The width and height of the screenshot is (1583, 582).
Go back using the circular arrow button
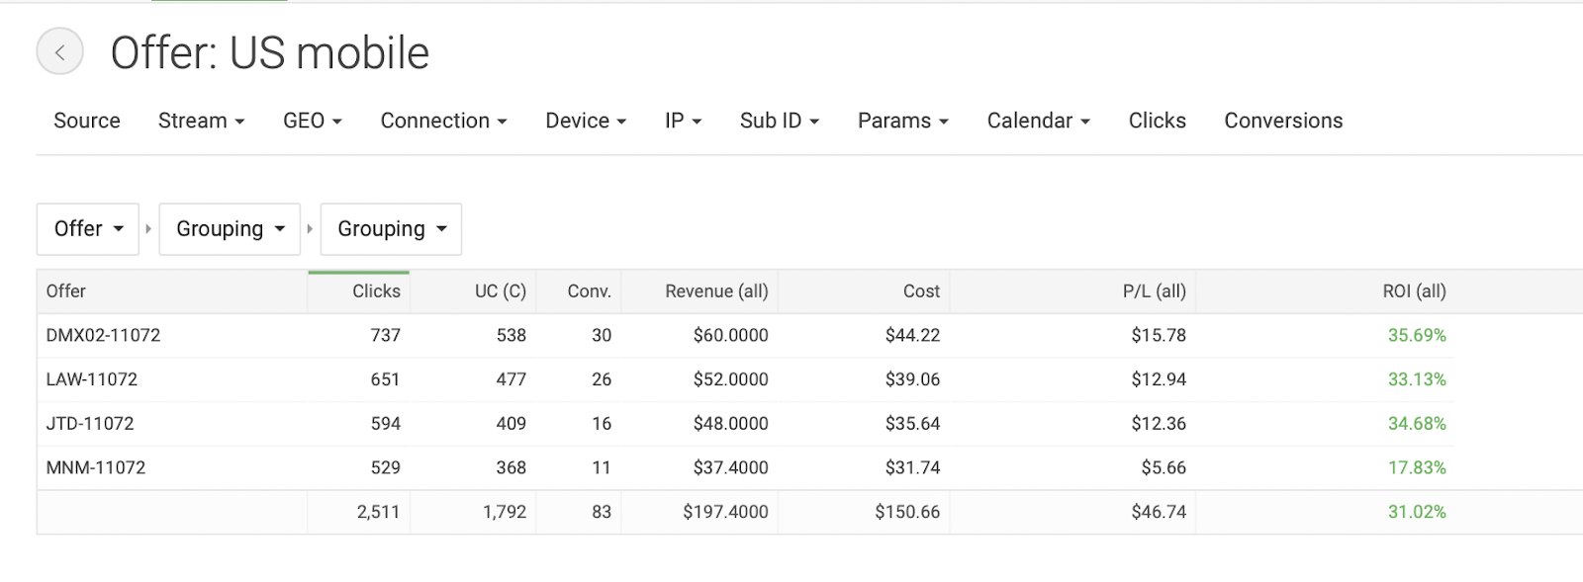60,52
